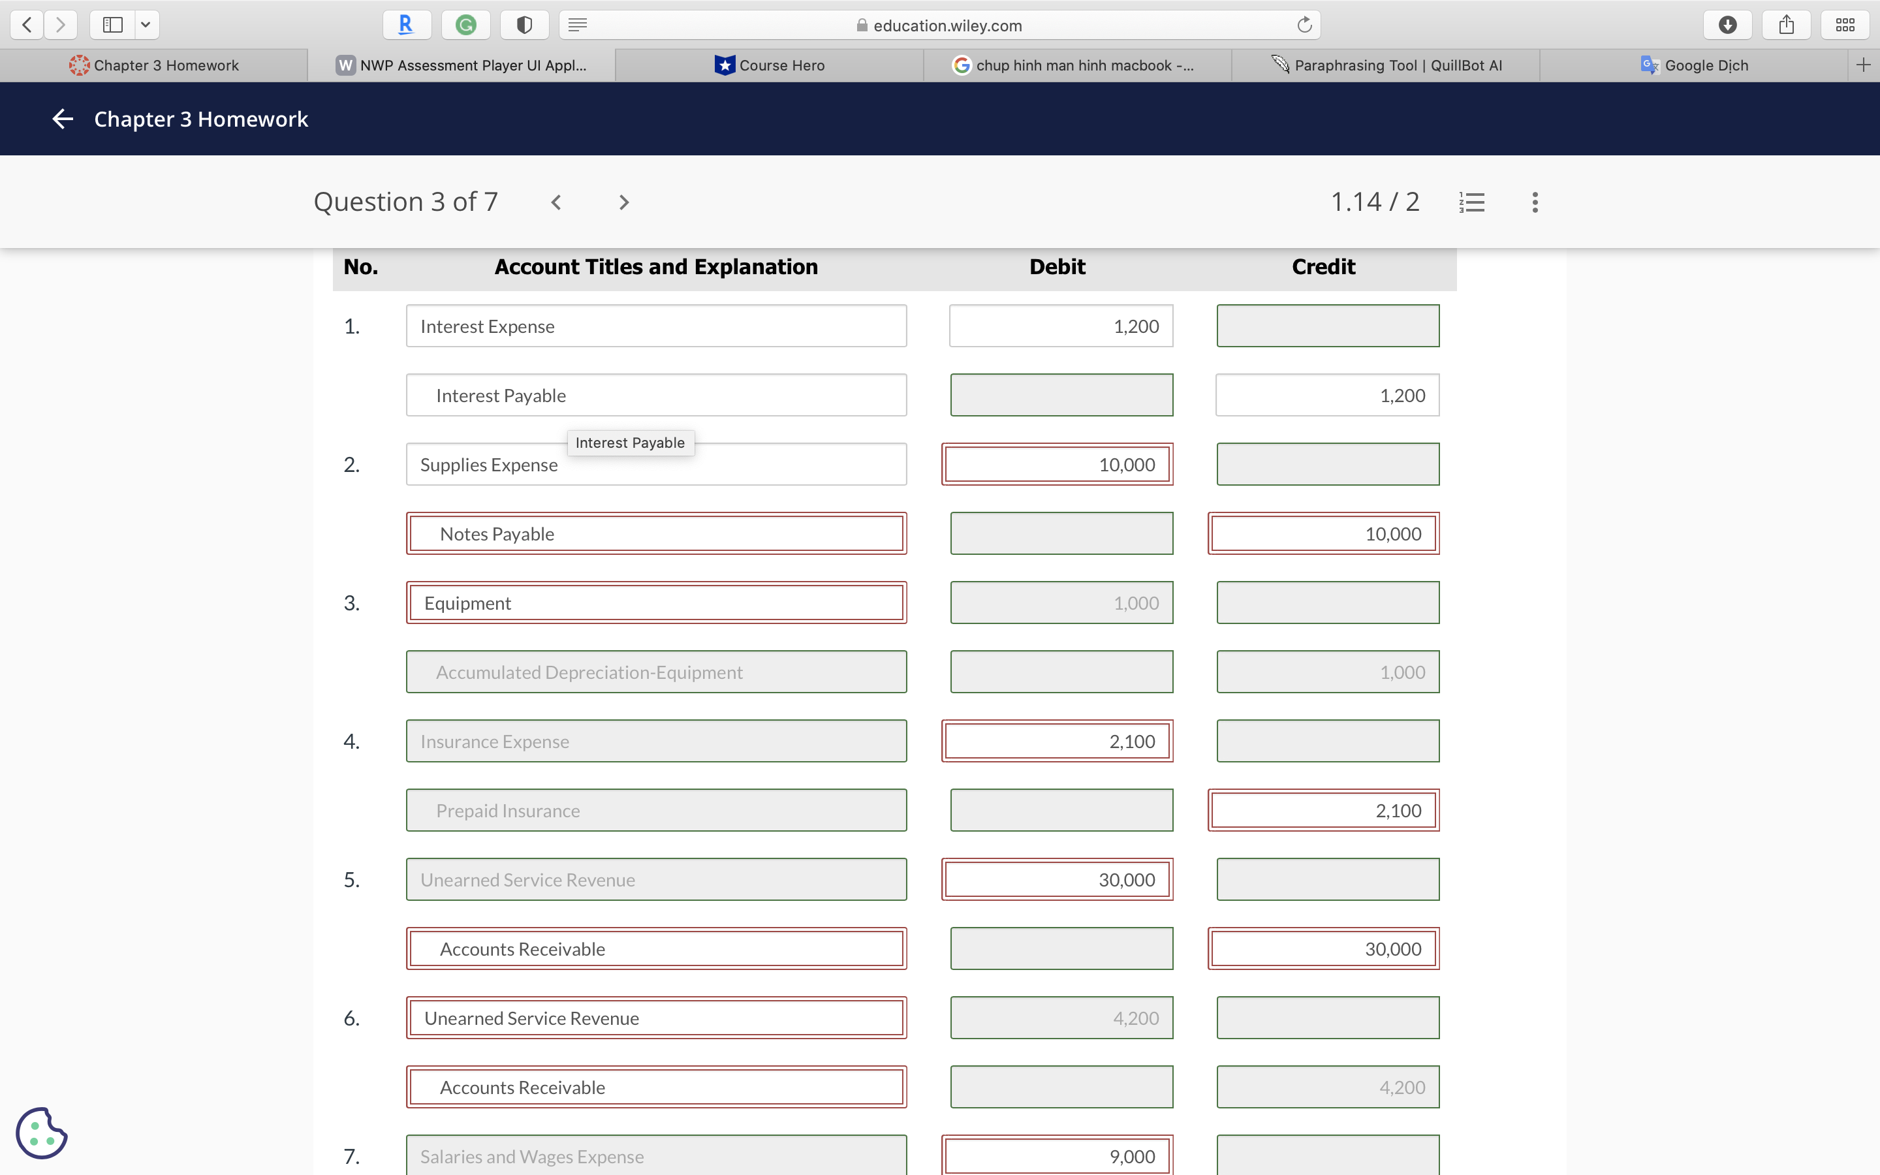Click the Safari share icon

pyautogui.click(x=1786, y=25)
